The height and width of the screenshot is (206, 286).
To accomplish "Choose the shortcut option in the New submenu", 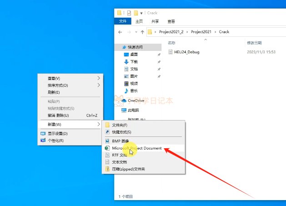I will [144, 132].
